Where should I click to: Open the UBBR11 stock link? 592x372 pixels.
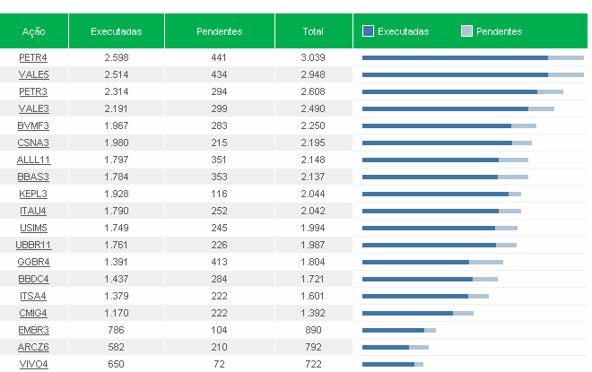click(33, 245)
